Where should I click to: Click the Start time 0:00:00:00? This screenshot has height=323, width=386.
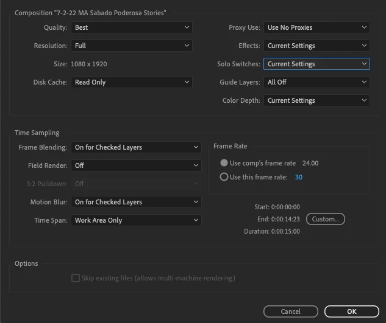[x=285, y=207]
